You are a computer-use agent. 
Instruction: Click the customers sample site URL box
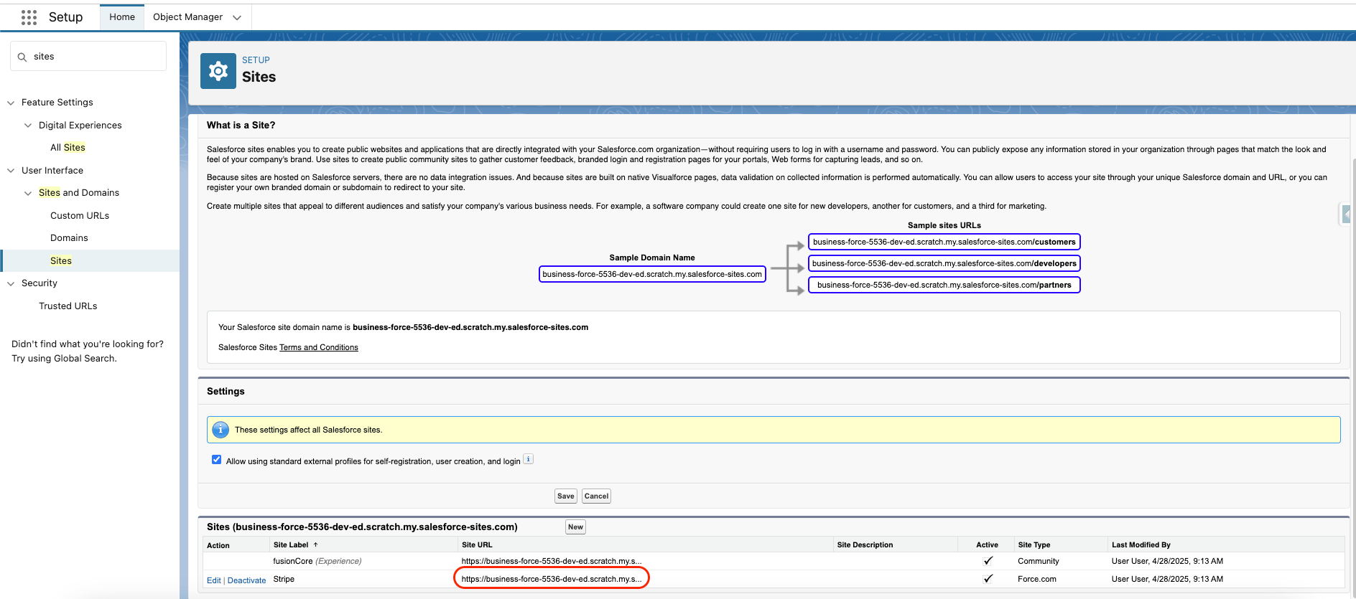click(944, 242)
